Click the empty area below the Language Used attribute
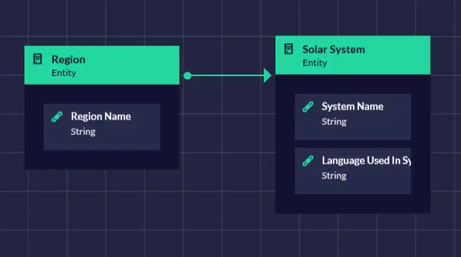 (353, 204)
